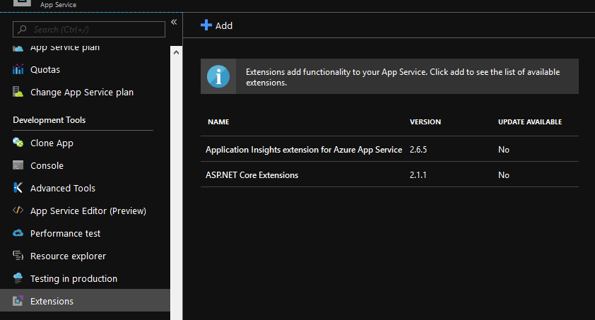The width and height of the screenshot is (595, 320).
Task: Click the App Service Editor code icon
Action: pyautogui.click(x=18, y=210)
